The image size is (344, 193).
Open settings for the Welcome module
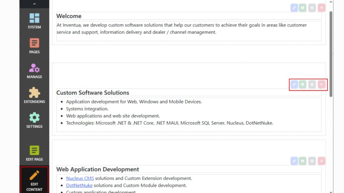tap(303, 8)
